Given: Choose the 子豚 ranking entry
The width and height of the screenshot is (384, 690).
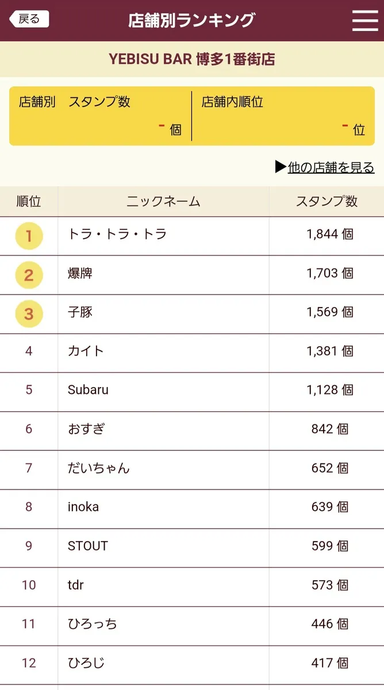Looking at the screenshot, I should click(192, 314).
